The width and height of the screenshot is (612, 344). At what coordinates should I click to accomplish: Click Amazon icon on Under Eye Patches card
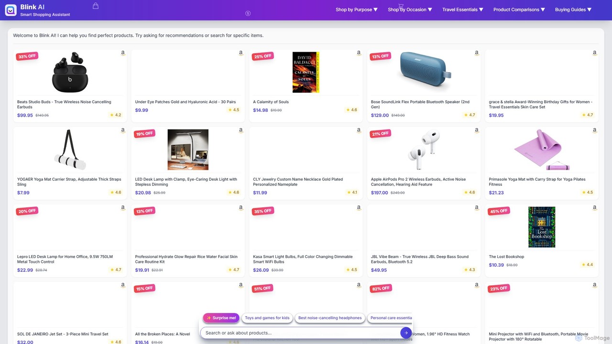coord(241,53)
